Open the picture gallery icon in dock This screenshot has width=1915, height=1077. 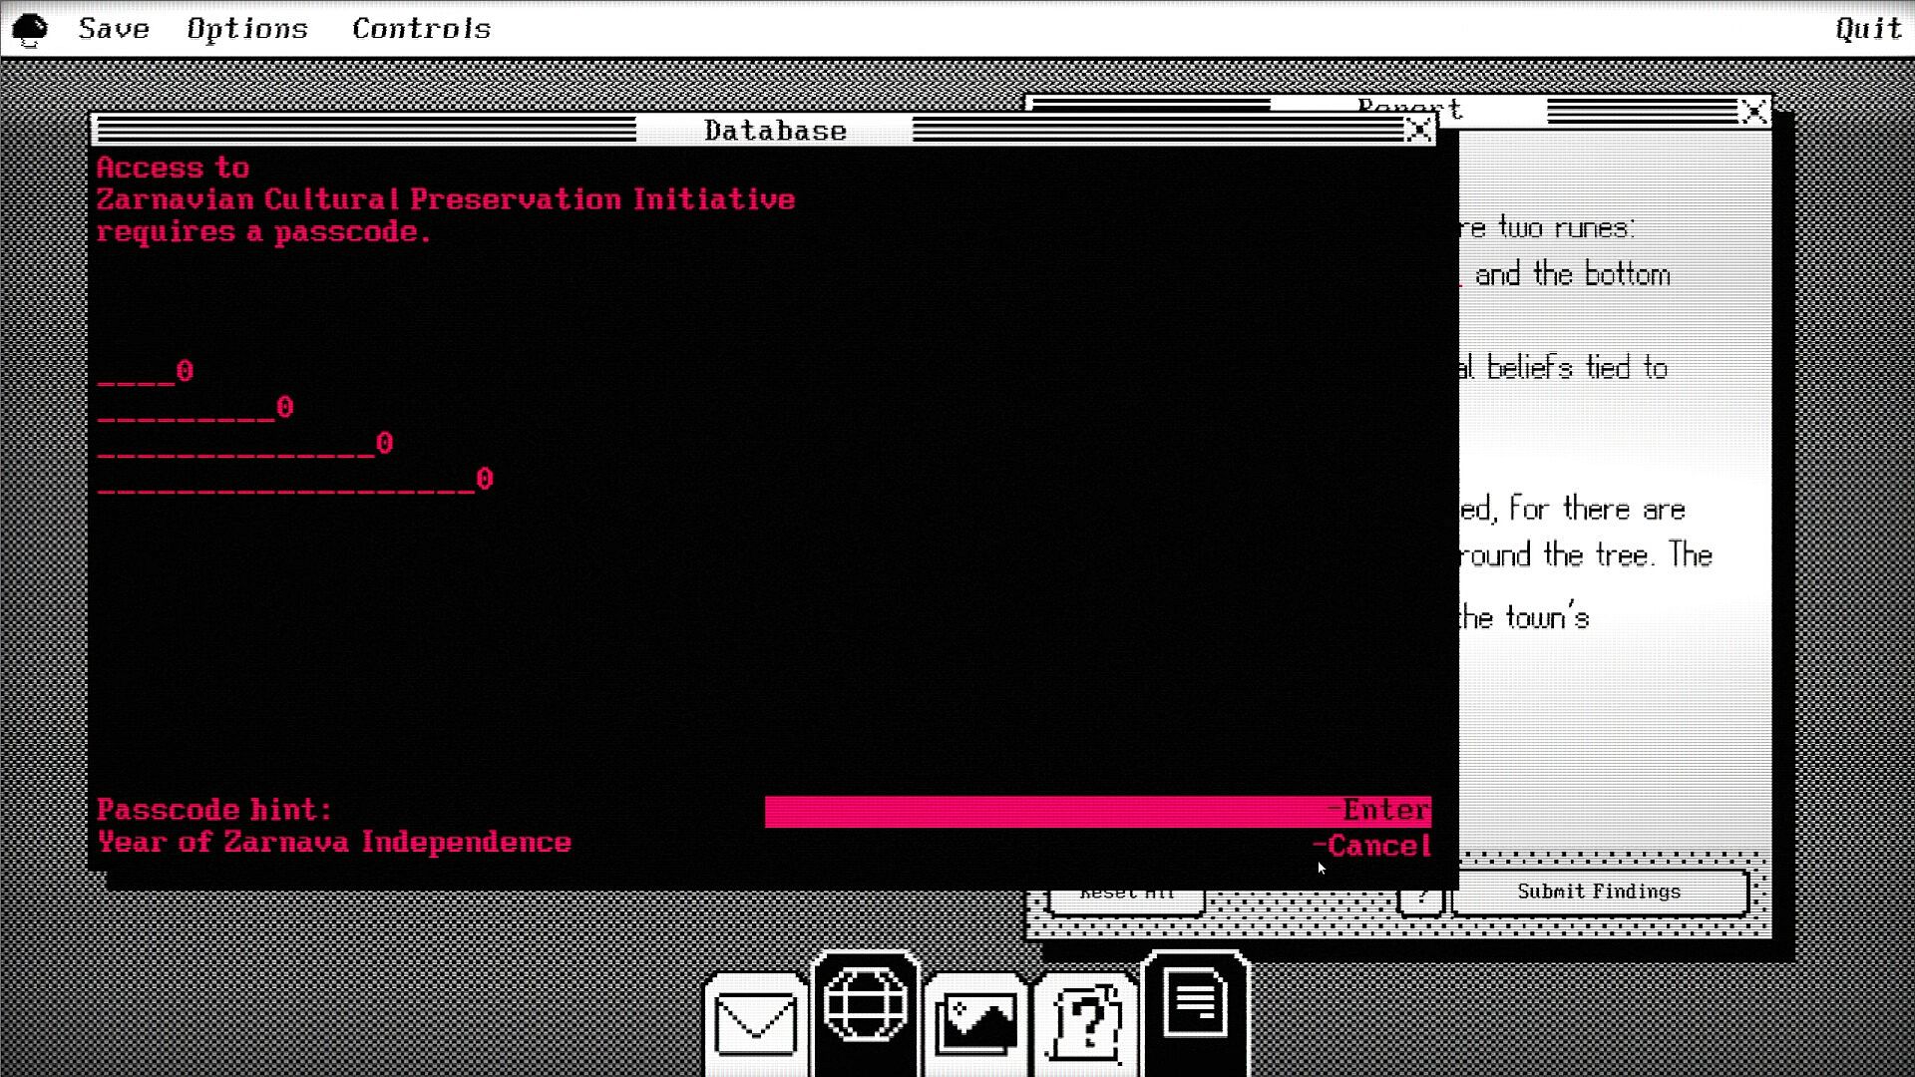(975, 1023)
